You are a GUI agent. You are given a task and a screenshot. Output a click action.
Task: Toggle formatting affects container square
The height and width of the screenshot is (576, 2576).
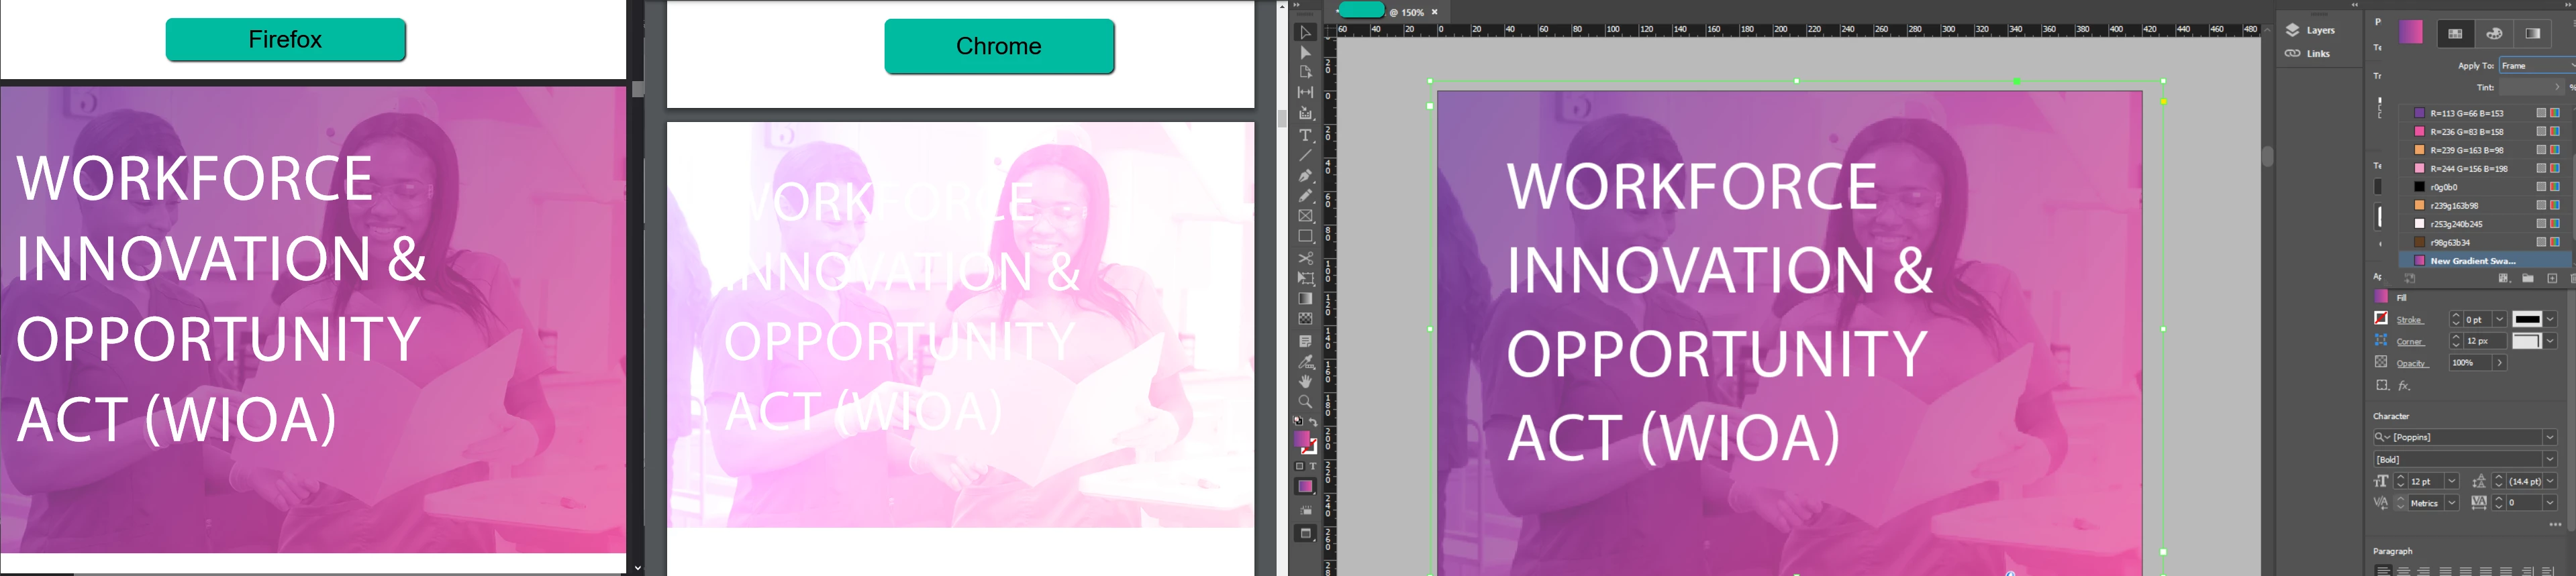coord(1300,466)
